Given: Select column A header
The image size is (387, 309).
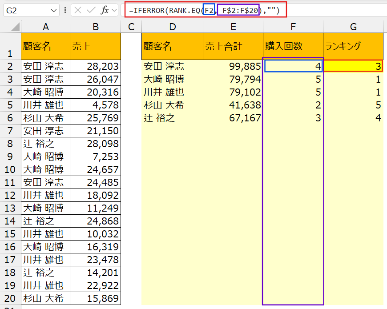Looking at the screenshot, I should (x=45, y=27).
